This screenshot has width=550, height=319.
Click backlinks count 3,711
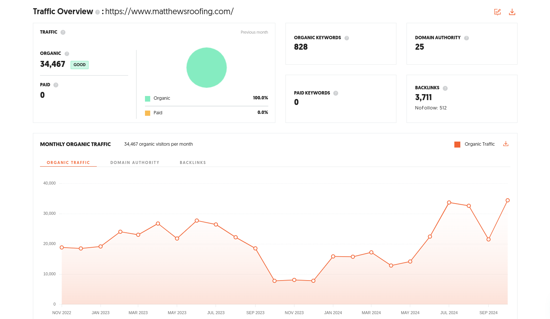tap(423, 97)
